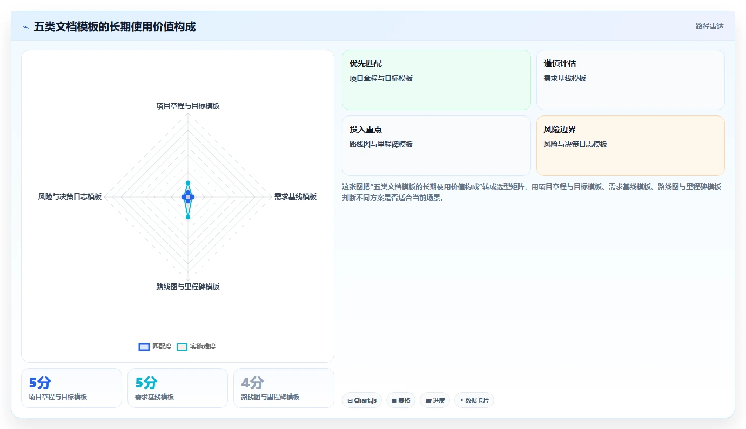Image resolution: width=746 pixels, height=429 pixels.
Task: Click the Chart.js tag chip
Action: (362, 400)
